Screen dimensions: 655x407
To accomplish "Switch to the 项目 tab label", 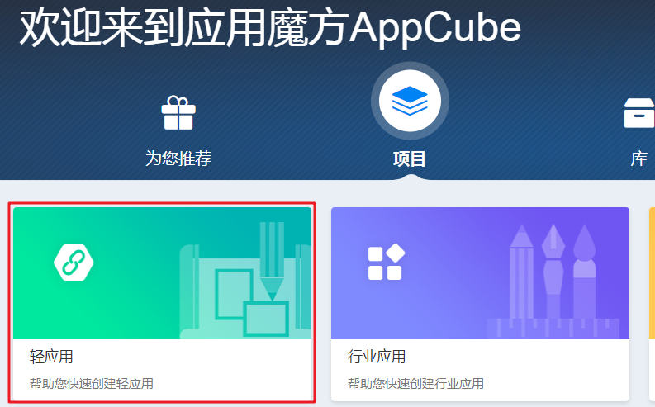I will [410, 159].
